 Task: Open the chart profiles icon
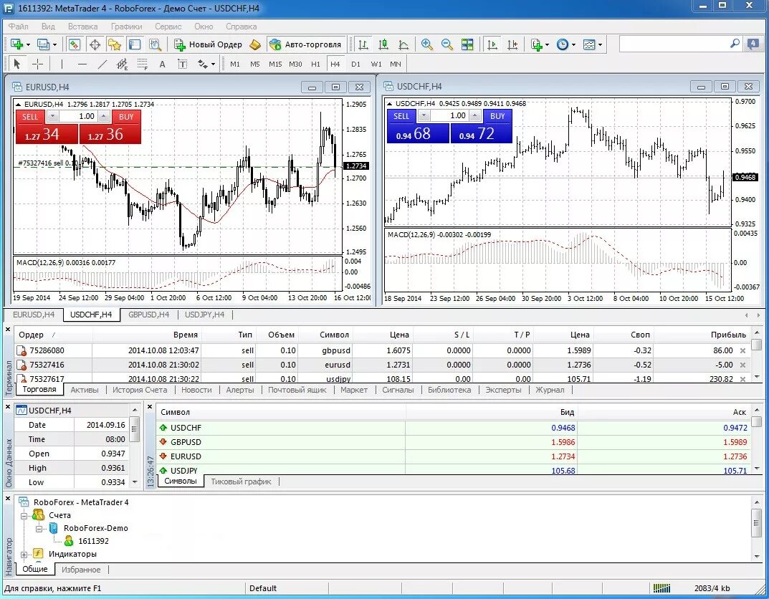point(44,44)
